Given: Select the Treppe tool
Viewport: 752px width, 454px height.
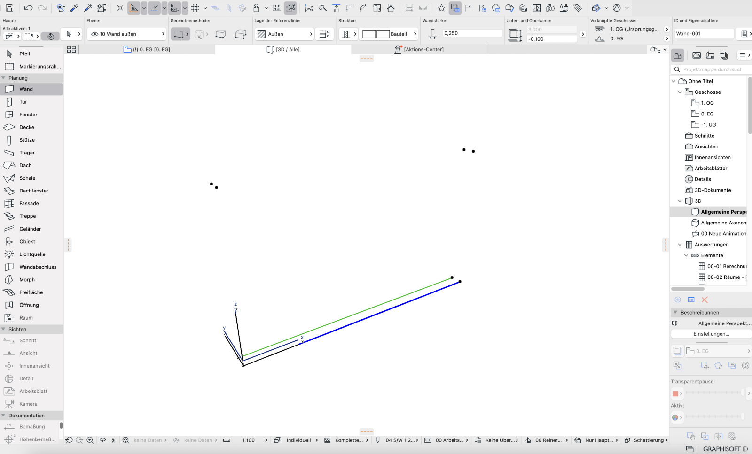Looking at the screenshot, I should pos(31,216).
